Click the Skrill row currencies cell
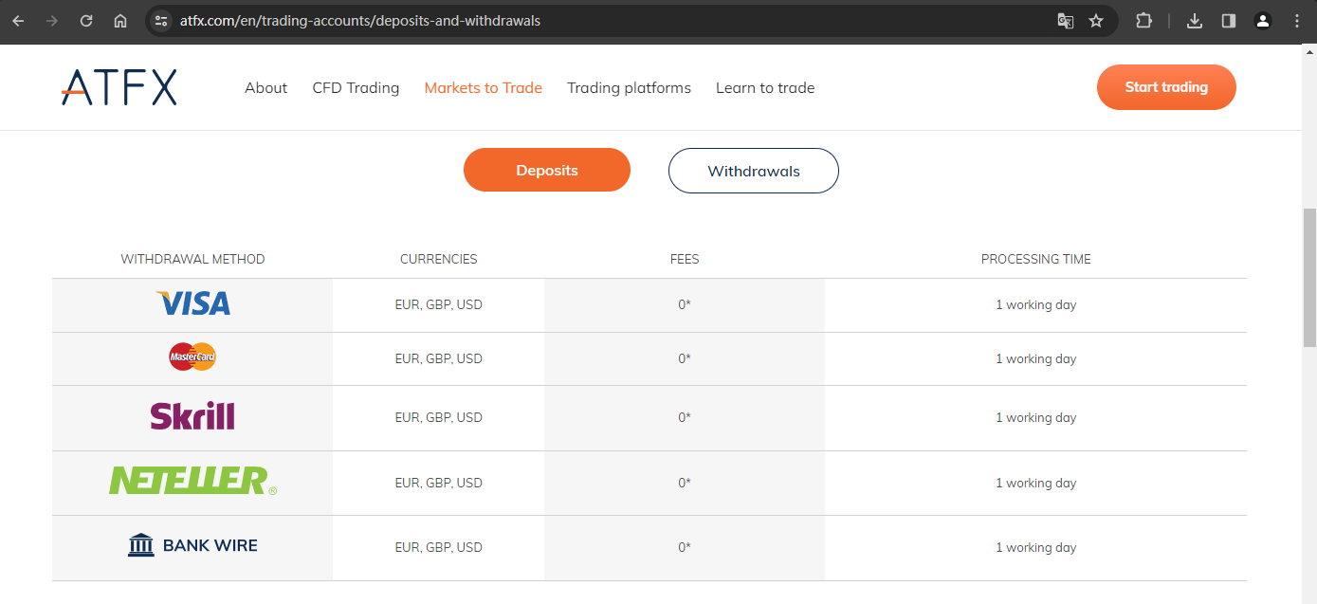The image size is (1317, 604). 438,417
